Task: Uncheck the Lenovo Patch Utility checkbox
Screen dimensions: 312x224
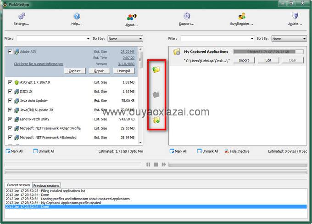Action: 10,119
